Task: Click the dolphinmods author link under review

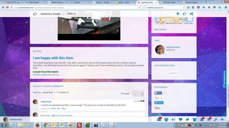Action: coord(46,75)
